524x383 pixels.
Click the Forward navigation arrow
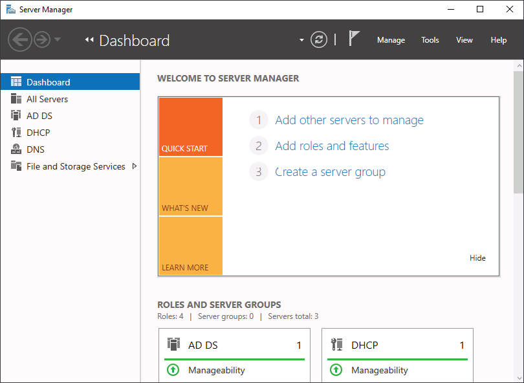(42, 39)
